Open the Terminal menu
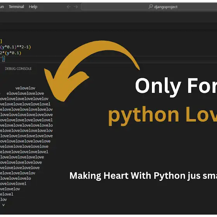The height and width of the screenshot is (217, 217). (x=16, y=7)
